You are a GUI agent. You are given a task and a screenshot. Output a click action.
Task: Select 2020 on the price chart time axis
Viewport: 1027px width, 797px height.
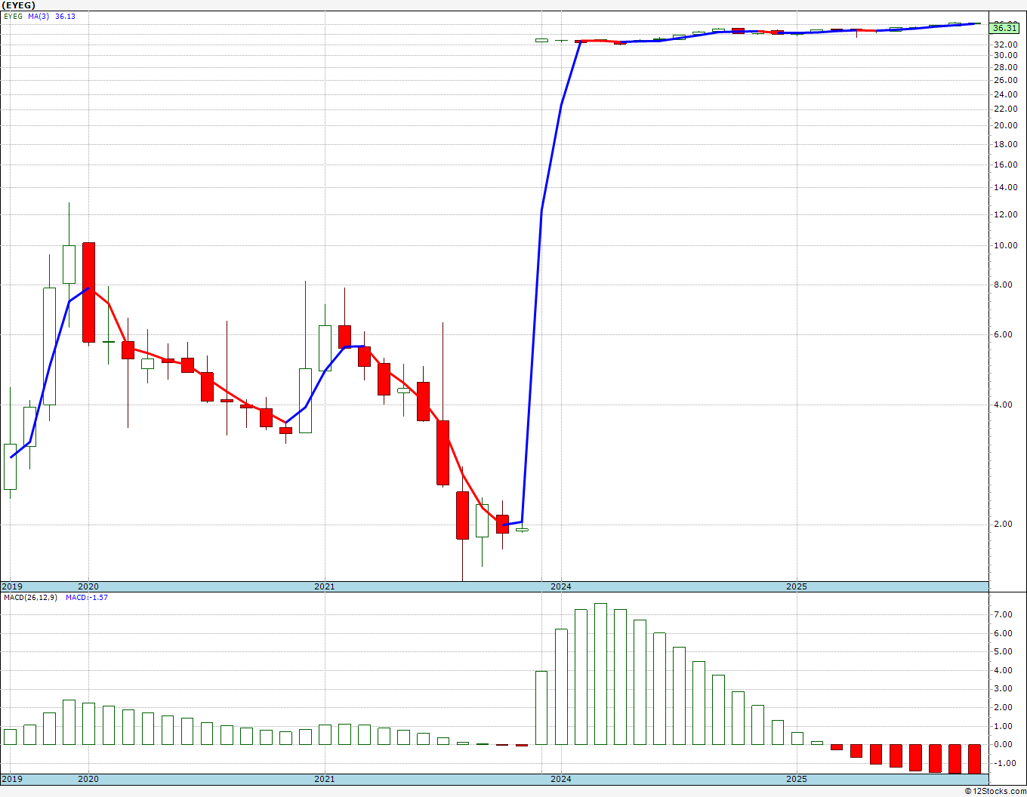[x=88, y=586]
